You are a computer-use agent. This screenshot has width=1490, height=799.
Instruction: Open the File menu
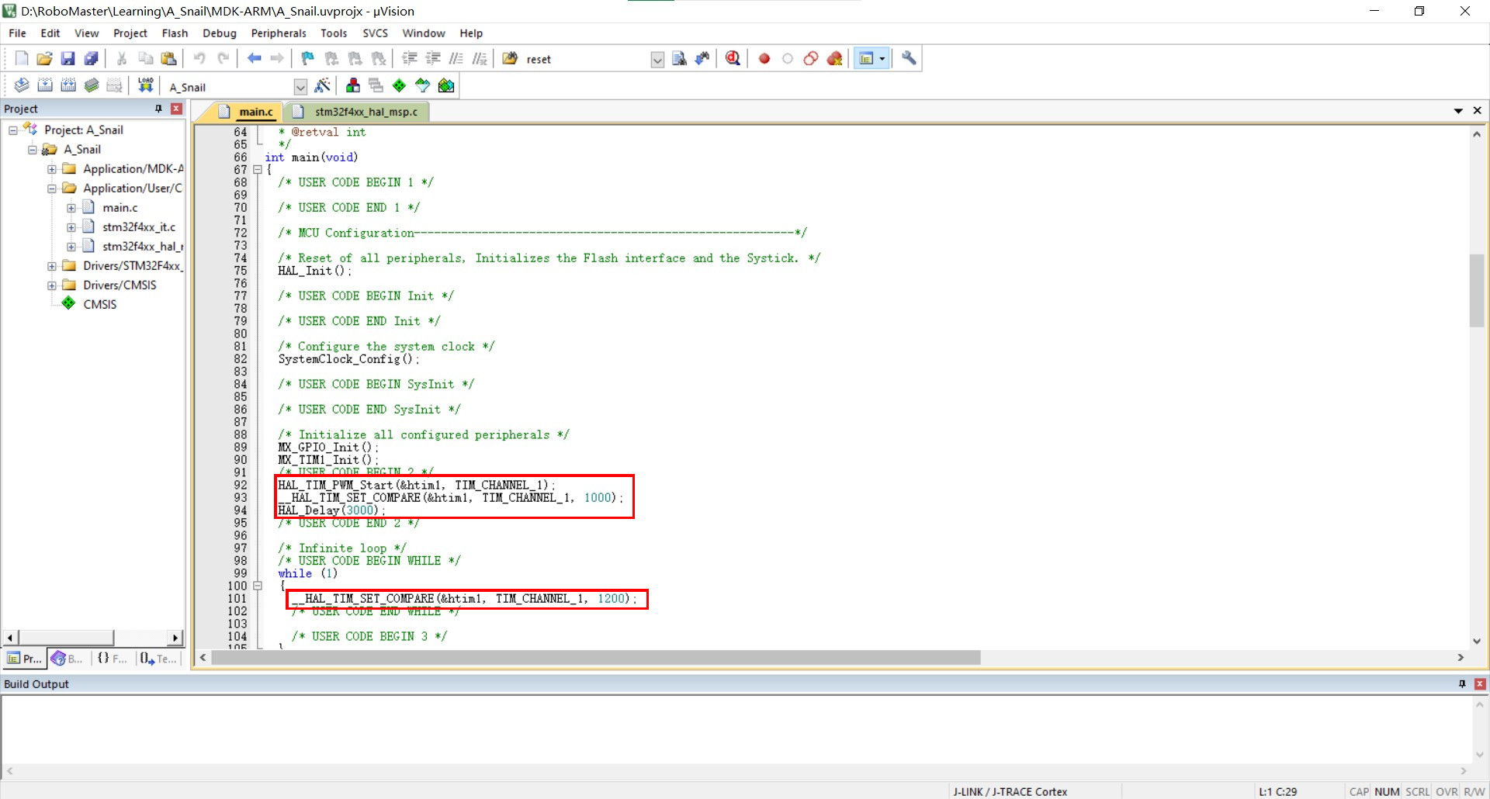(17, 33)
